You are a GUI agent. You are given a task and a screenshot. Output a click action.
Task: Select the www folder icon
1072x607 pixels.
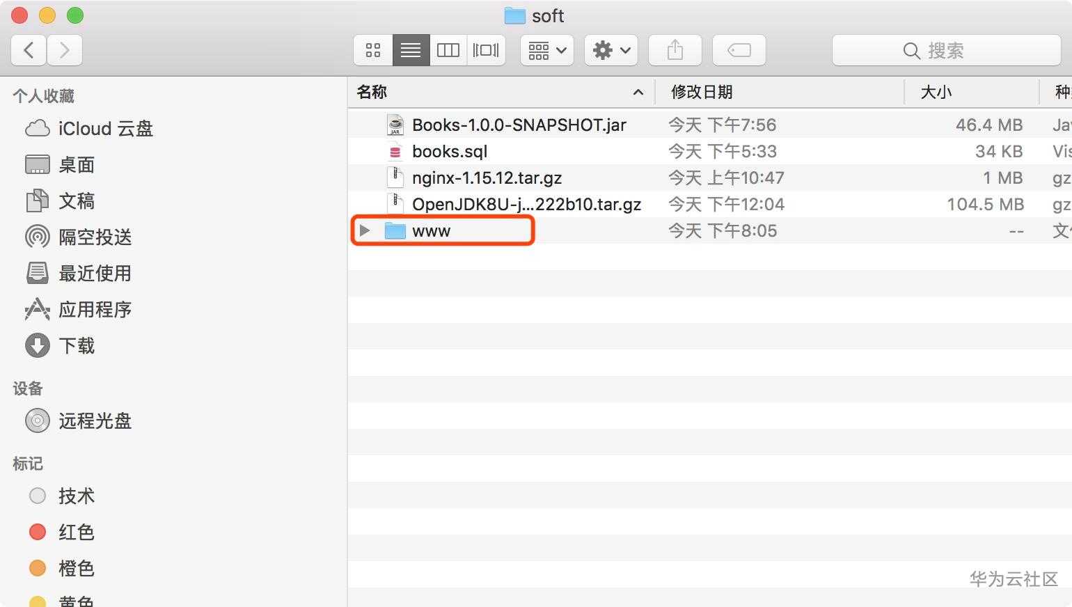pos(395,230)
